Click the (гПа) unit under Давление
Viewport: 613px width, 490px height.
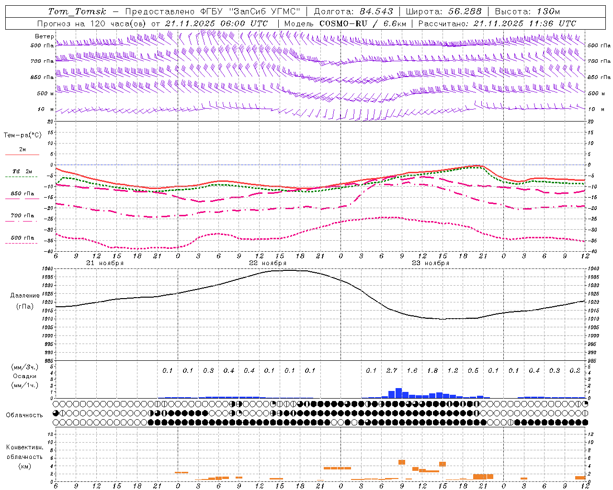pos(25,307)
